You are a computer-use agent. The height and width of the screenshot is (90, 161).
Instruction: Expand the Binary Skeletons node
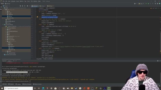pos(6,28)
